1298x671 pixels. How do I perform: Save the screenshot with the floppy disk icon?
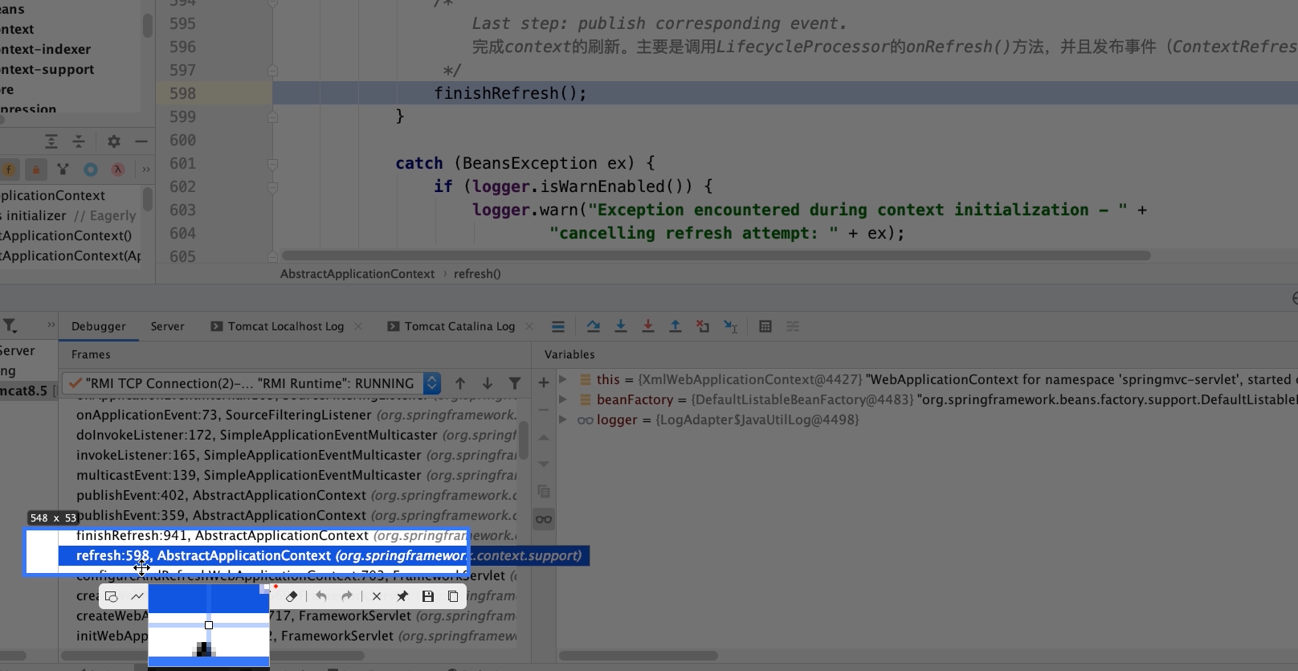point(428,596)
